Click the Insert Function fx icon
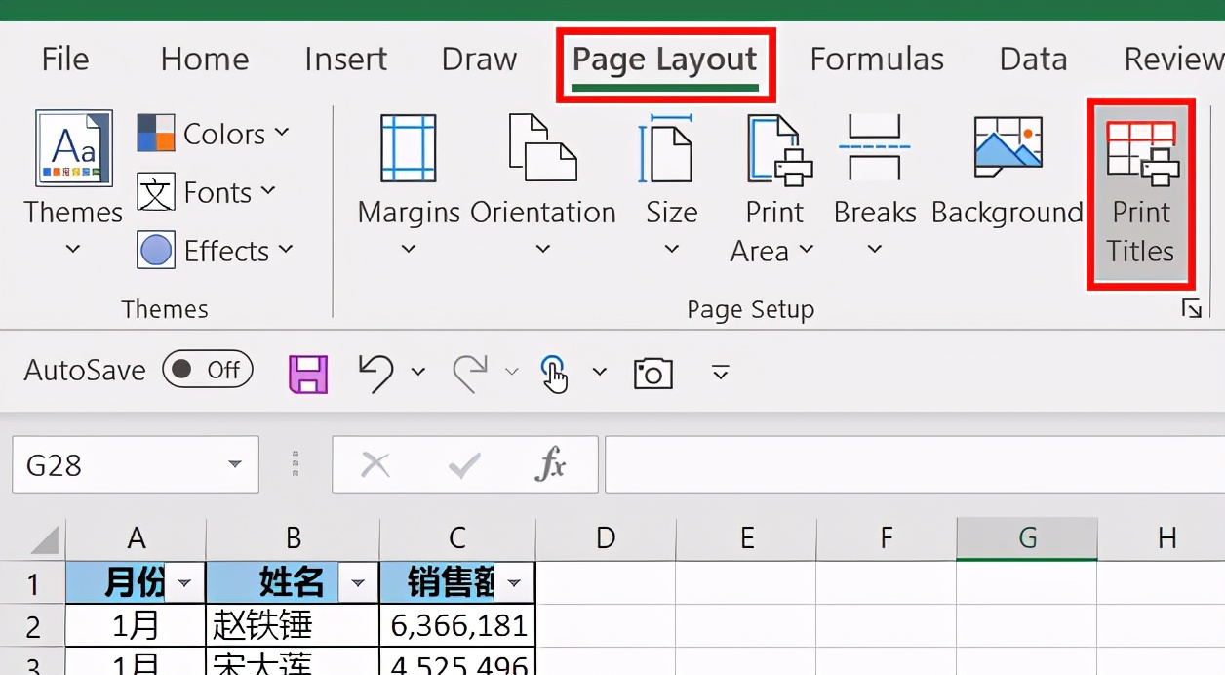The image size is (1225, 675). coord(551,465)
